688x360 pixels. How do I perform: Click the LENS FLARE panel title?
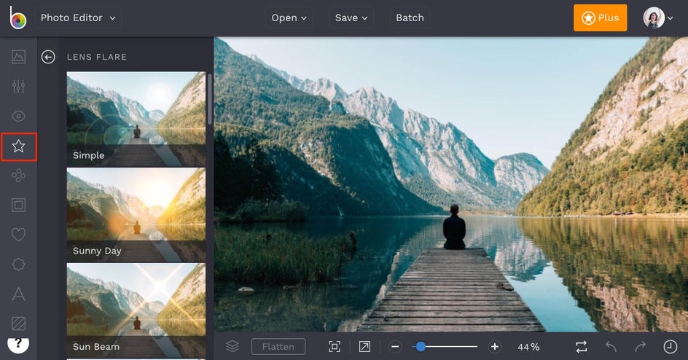(x=97, y=57)
